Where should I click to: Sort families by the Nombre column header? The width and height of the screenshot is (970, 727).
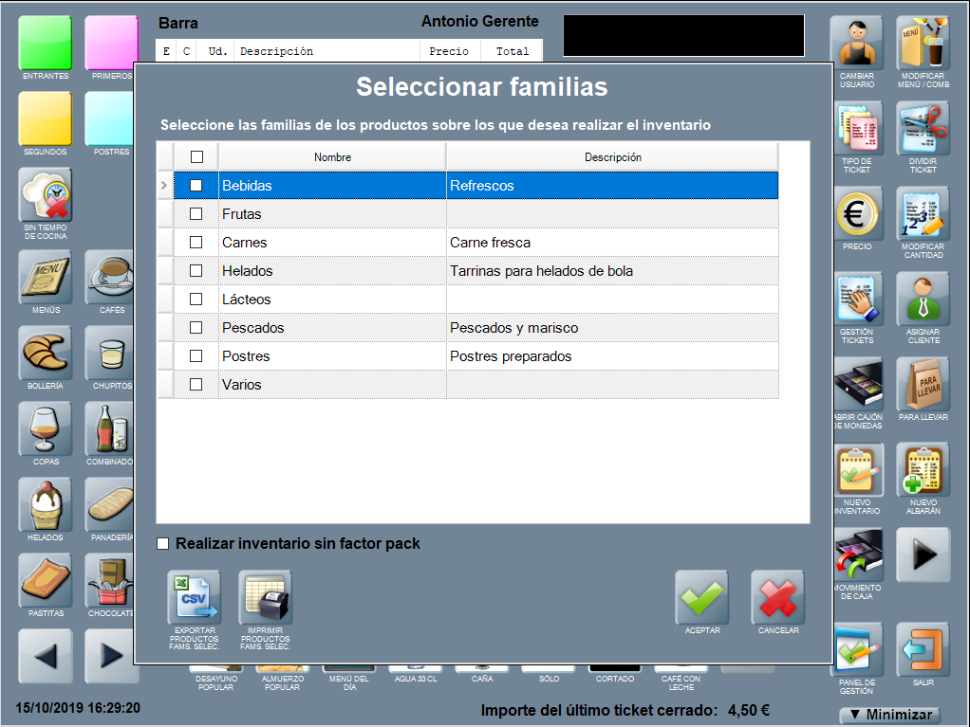coord(332,157)
